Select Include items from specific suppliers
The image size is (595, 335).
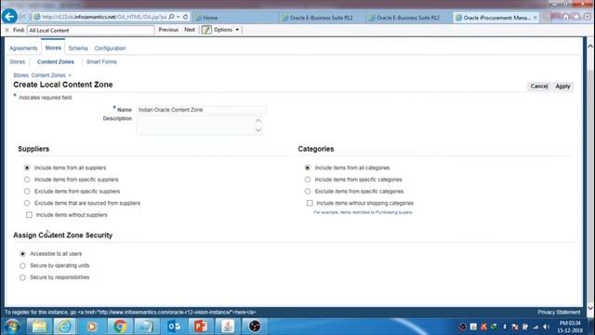(x=27, y=180)
